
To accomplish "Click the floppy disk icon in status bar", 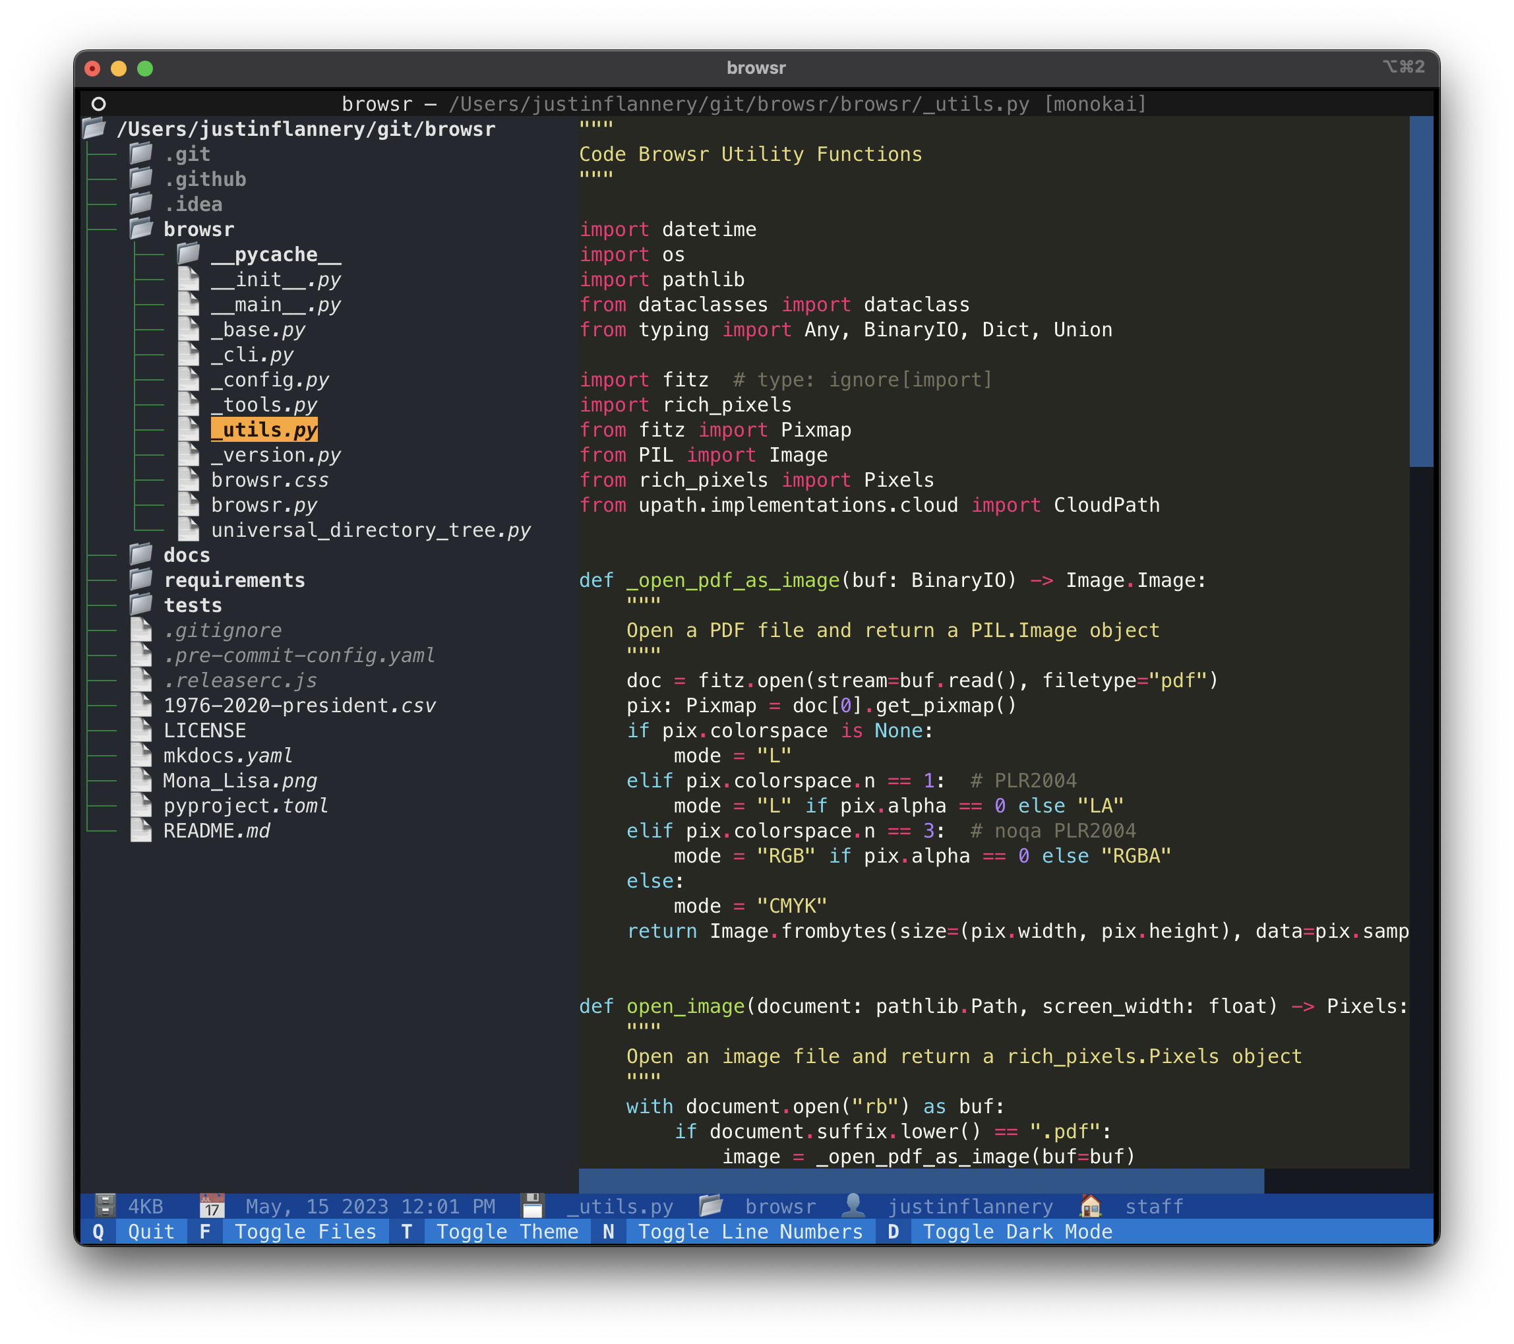I will pos(532,1206).
